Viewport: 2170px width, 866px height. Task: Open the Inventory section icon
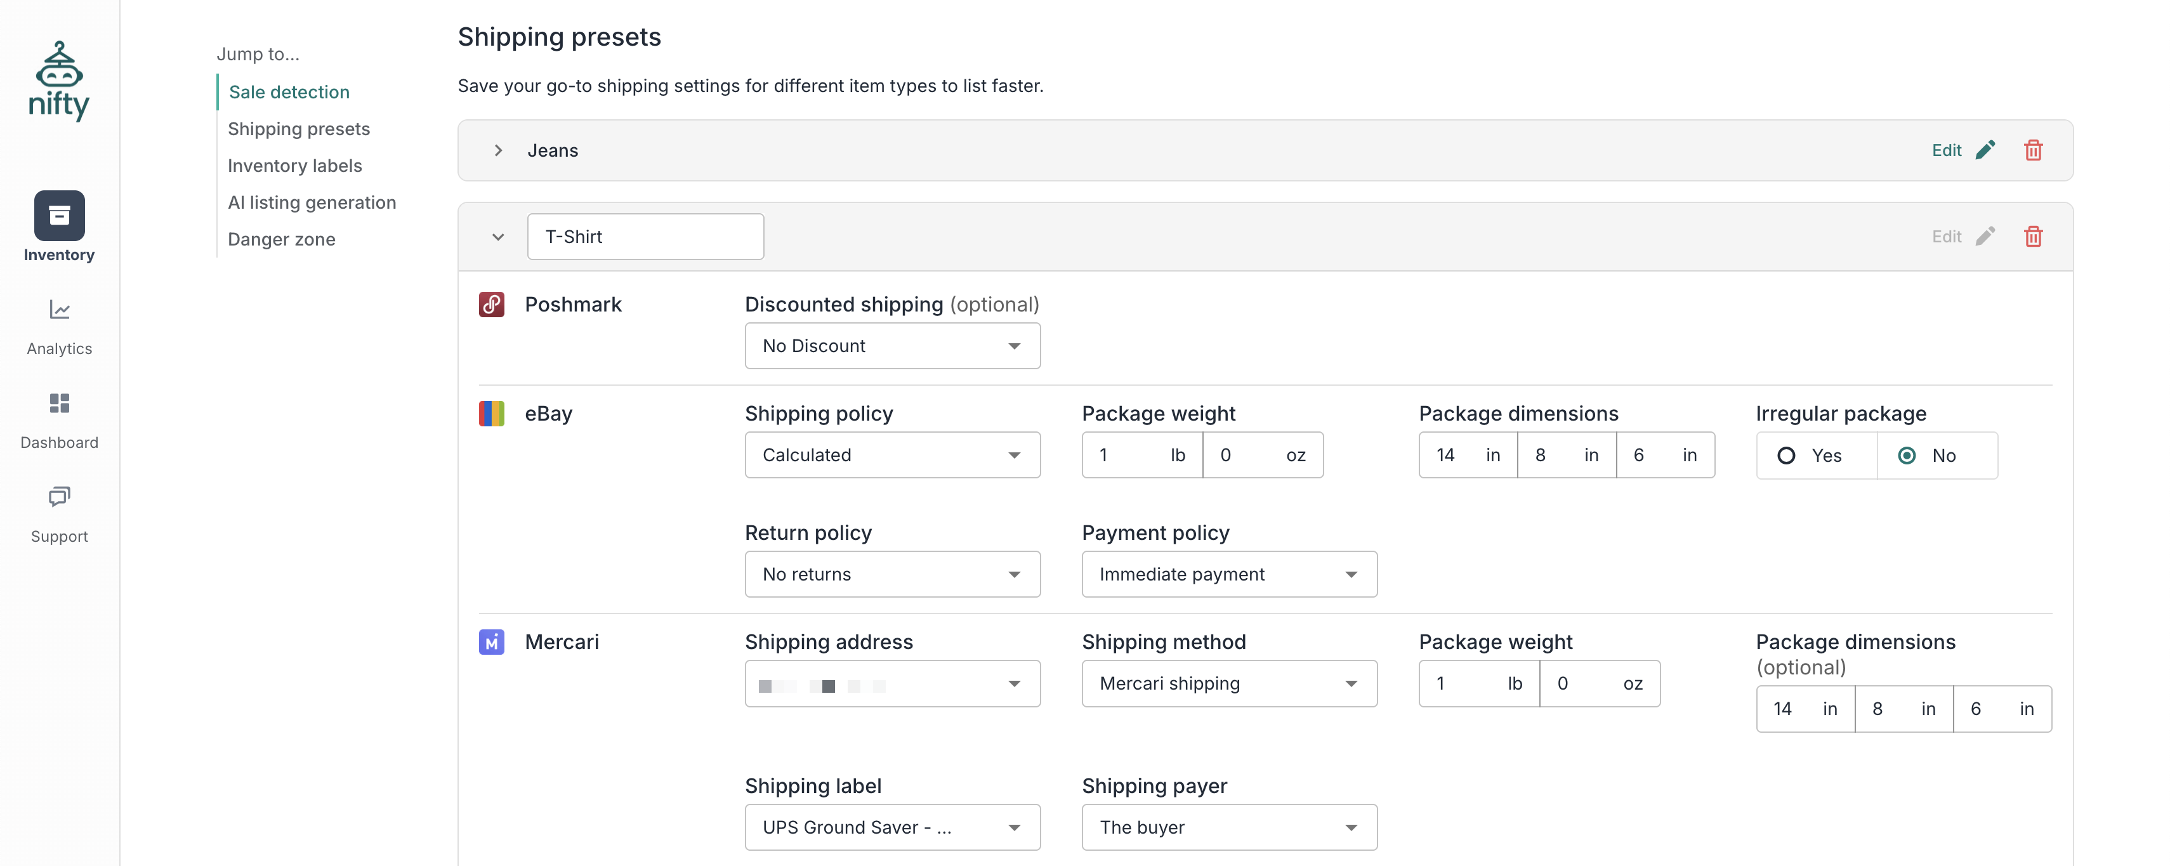point(59,216)
